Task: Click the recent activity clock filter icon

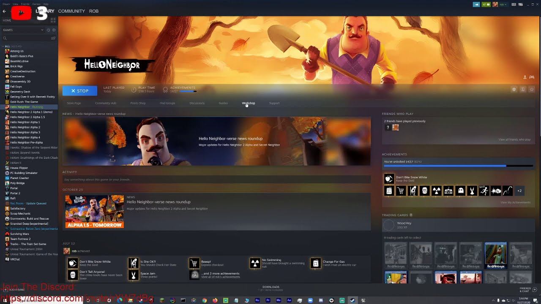Action: [48, 30]
